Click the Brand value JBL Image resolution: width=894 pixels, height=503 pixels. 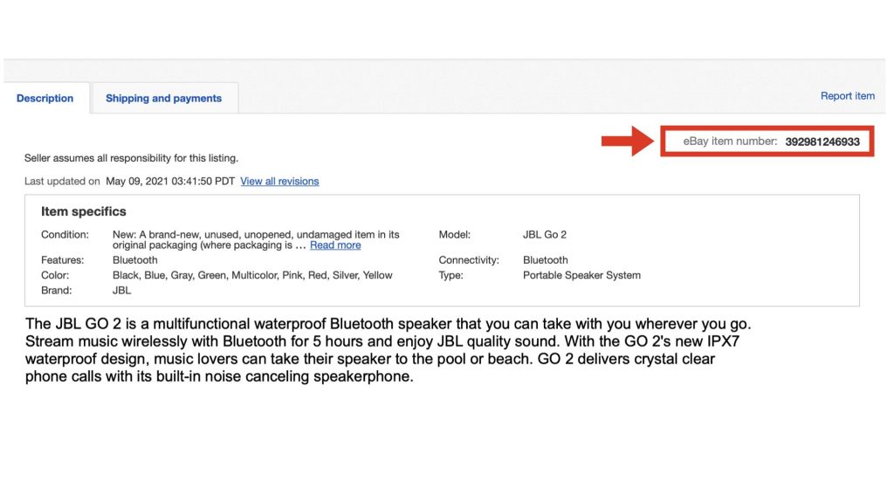pos(121,290)
